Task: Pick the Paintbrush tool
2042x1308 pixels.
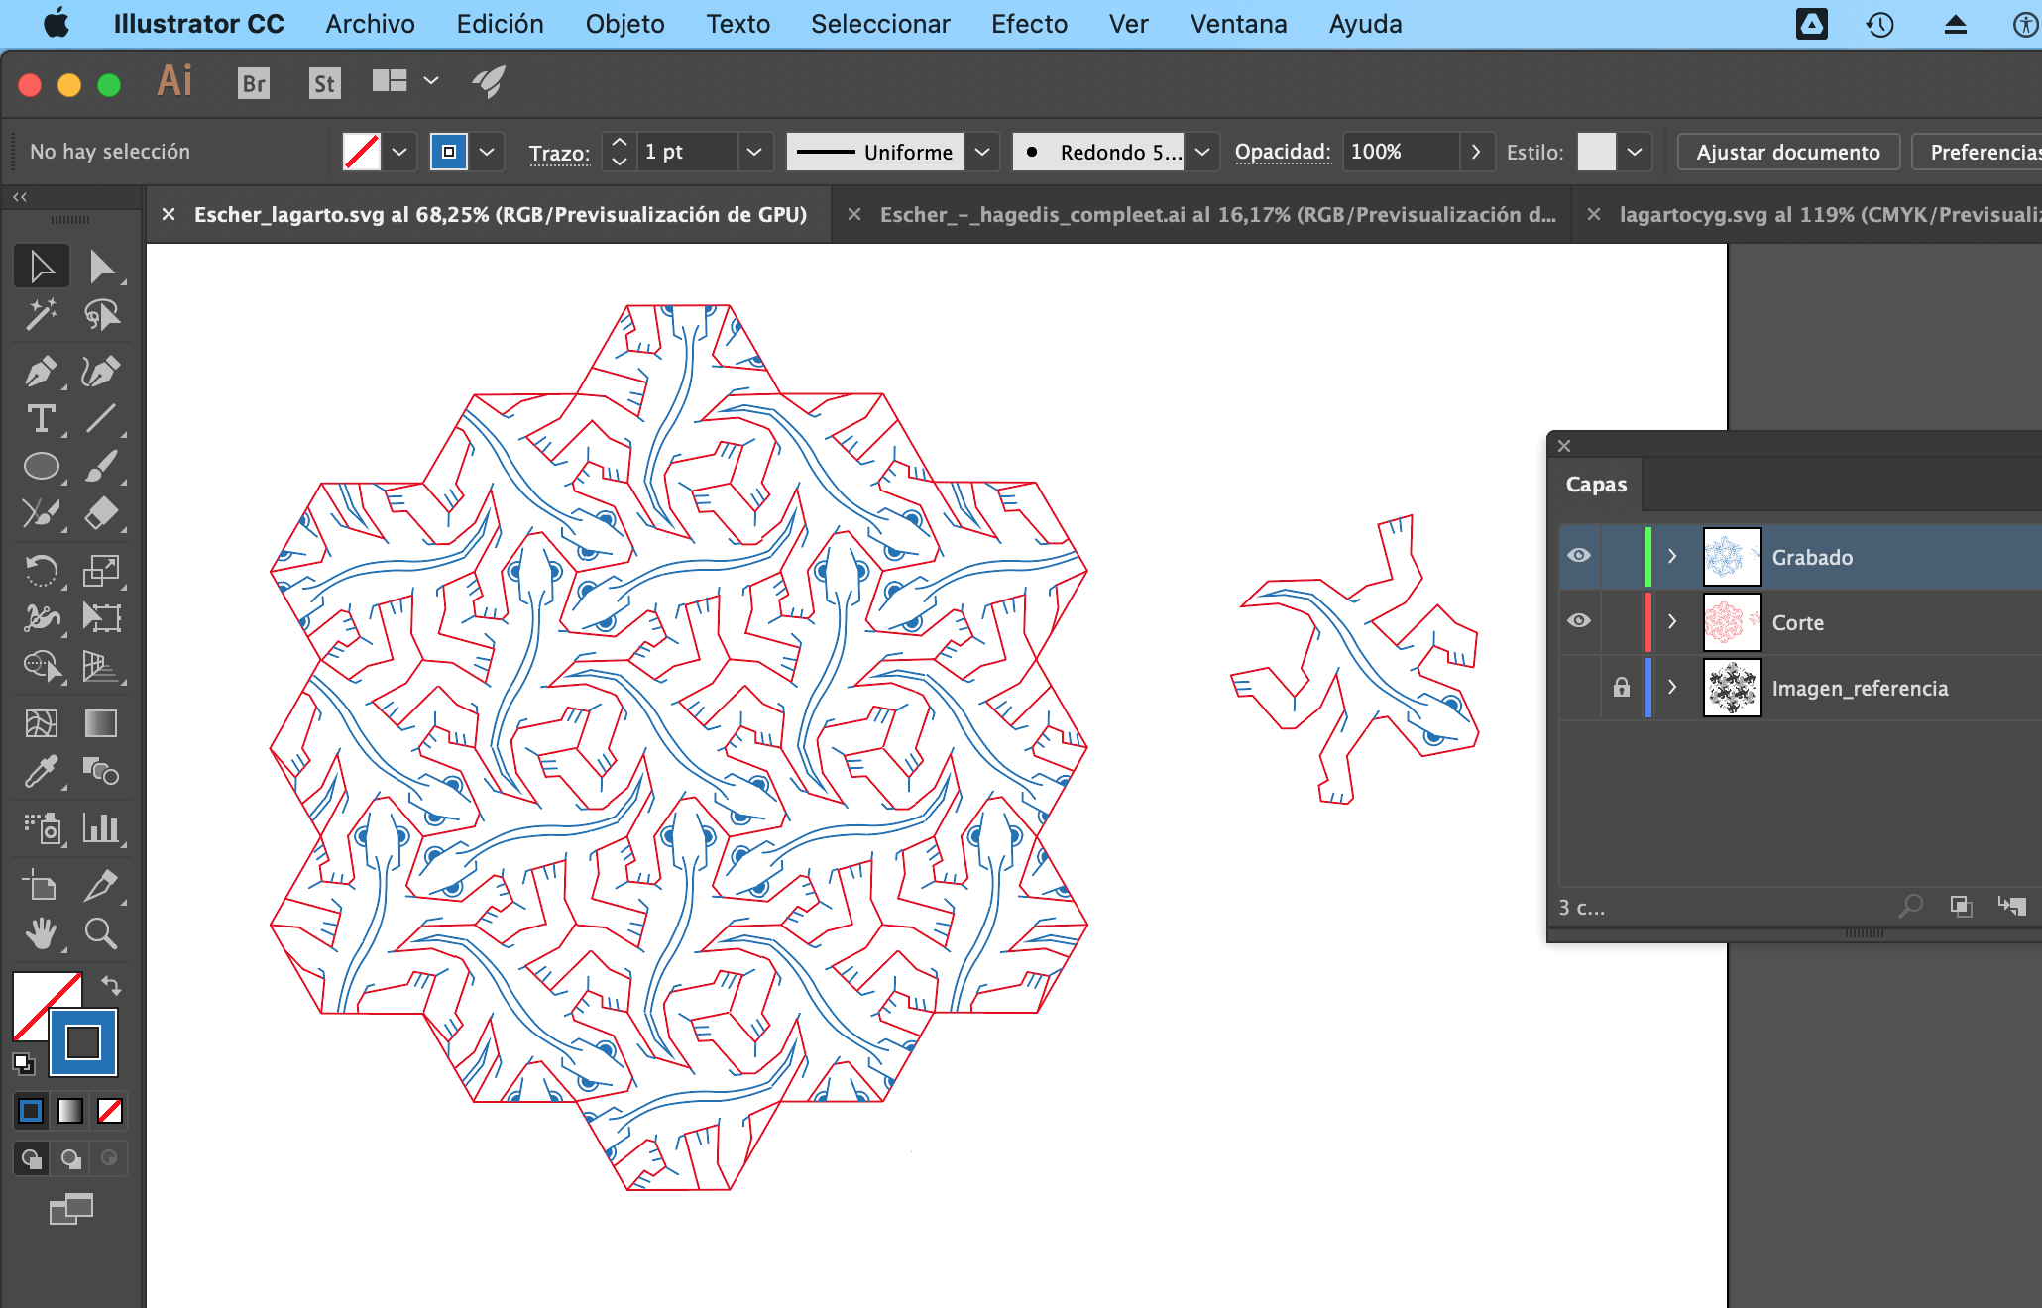Action: click(101, 466)
